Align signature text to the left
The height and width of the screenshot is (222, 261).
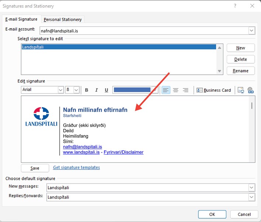(166, 90)
